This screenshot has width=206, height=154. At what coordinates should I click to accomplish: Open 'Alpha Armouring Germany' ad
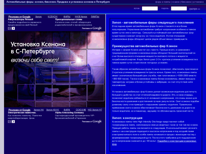tap(69, 112)
